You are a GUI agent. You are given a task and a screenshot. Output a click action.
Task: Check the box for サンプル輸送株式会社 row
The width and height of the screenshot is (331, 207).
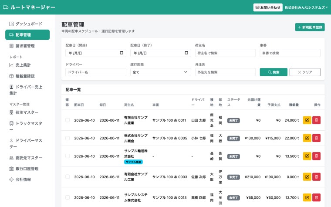(x=68, y=156)
